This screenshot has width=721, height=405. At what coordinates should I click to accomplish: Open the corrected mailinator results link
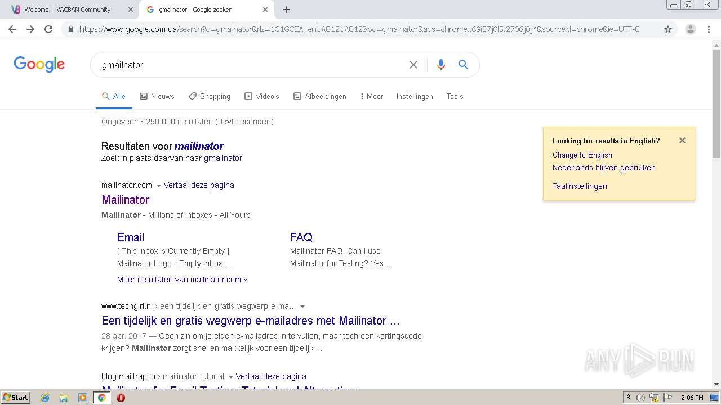tap(199, 146)
